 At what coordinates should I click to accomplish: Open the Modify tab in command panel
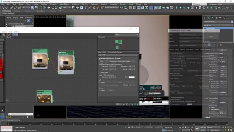click(208, 18)
